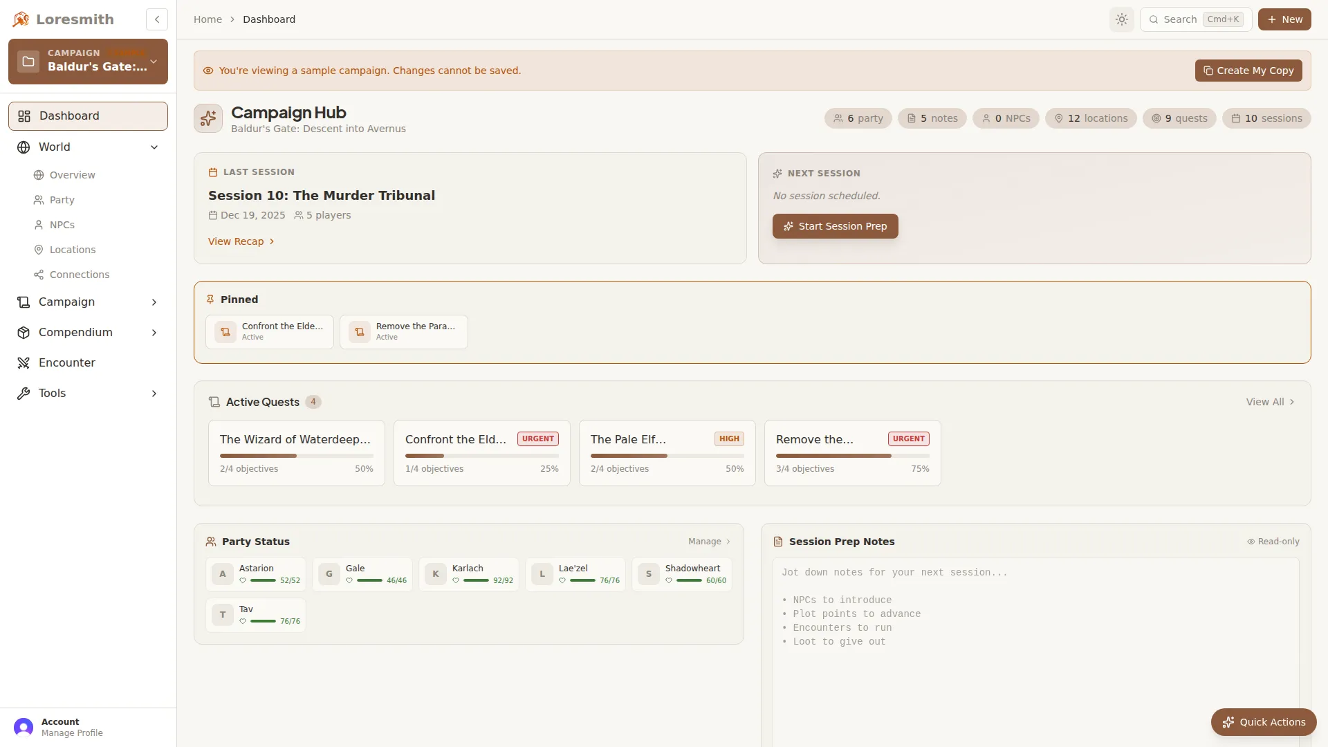Select the Dashboard grid icon in sidebar

point(24,116)
